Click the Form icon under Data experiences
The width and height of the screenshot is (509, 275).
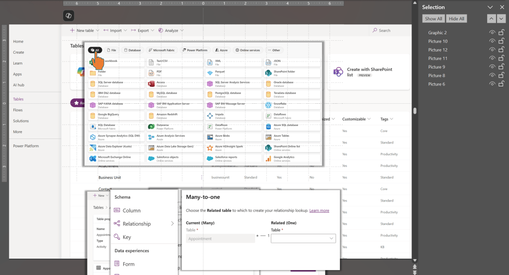117,264
